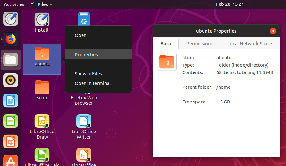
Task: Open the Install Ubuntu dock icon
Action: 11,19
